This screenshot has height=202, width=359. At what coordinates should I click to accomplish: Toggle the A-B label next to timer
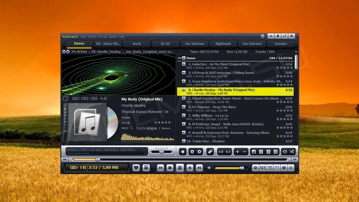[103, 98]
